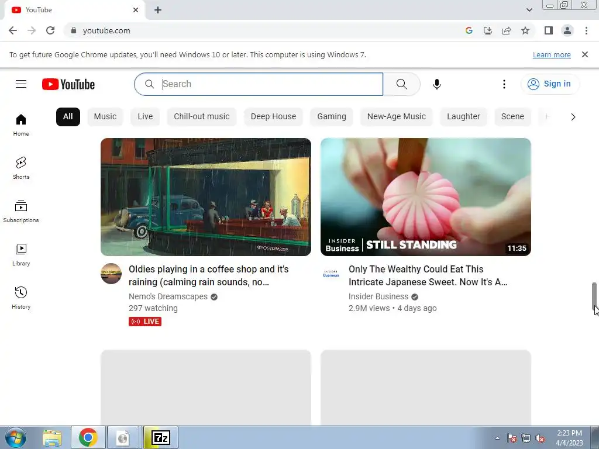Open YouTube settings three-dot menu
Viewport: 599px width, 449px height.
click(504, 84)
